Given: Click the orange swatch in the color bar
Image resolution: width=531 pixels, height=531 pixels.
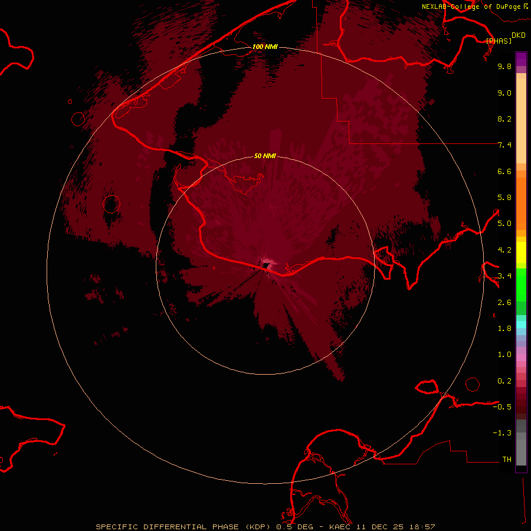Looking at the screenshot, I should [x=521, y=203].
